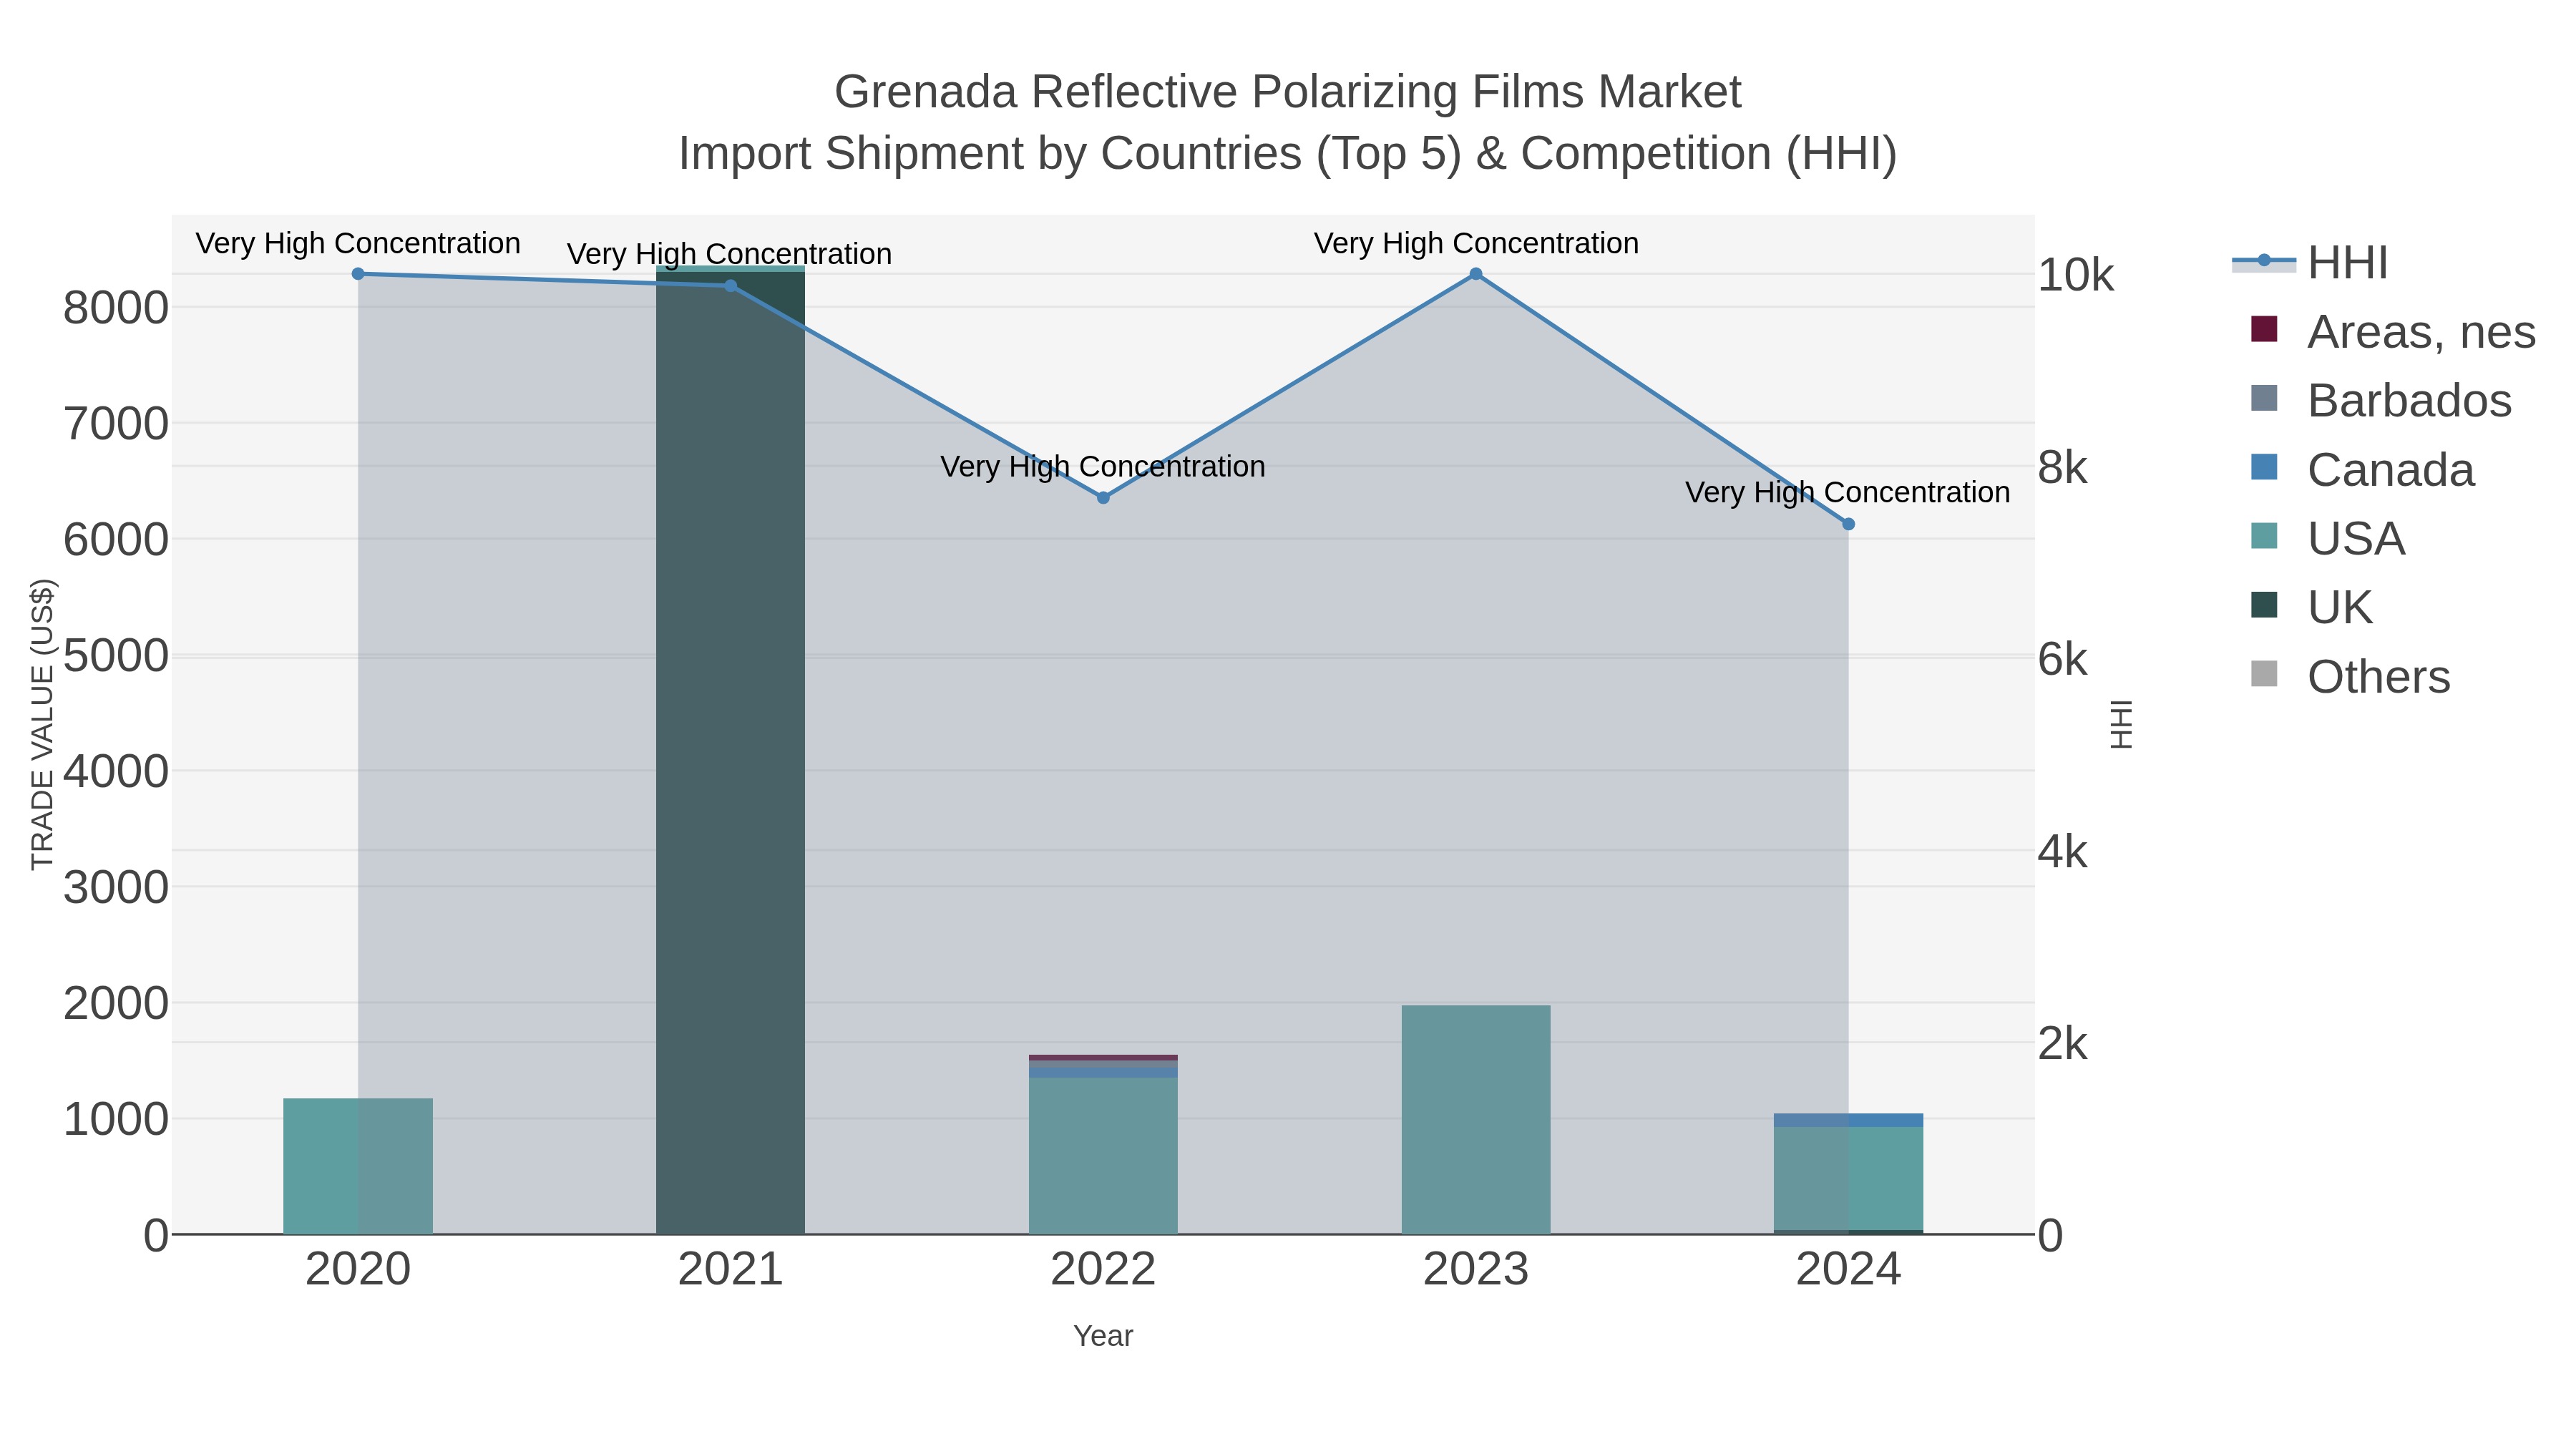
Task: Click the 2020 x-axis label
Action: click(x=358, y=1270)
